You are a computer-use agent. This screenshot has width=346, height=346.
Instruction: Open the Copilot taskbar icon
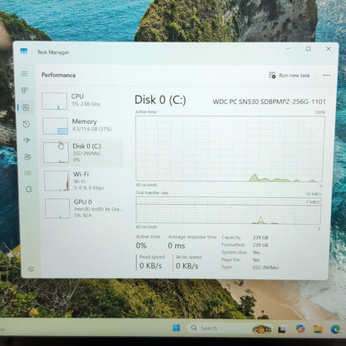[x=300, y=329]
